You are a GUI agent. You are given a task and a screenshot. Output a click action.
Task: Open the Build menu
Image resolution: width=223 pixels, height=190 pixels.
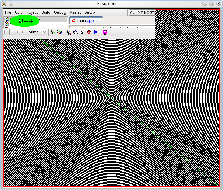tap(46, 12)
